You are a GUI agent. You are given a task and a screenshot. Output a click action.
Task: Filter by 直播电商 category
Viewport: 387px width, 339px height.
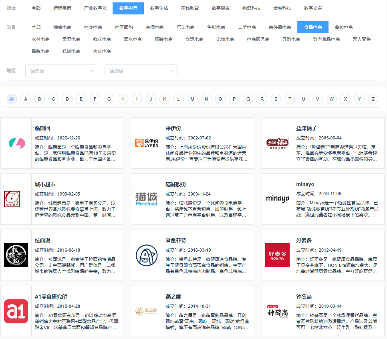pos(155,27)
